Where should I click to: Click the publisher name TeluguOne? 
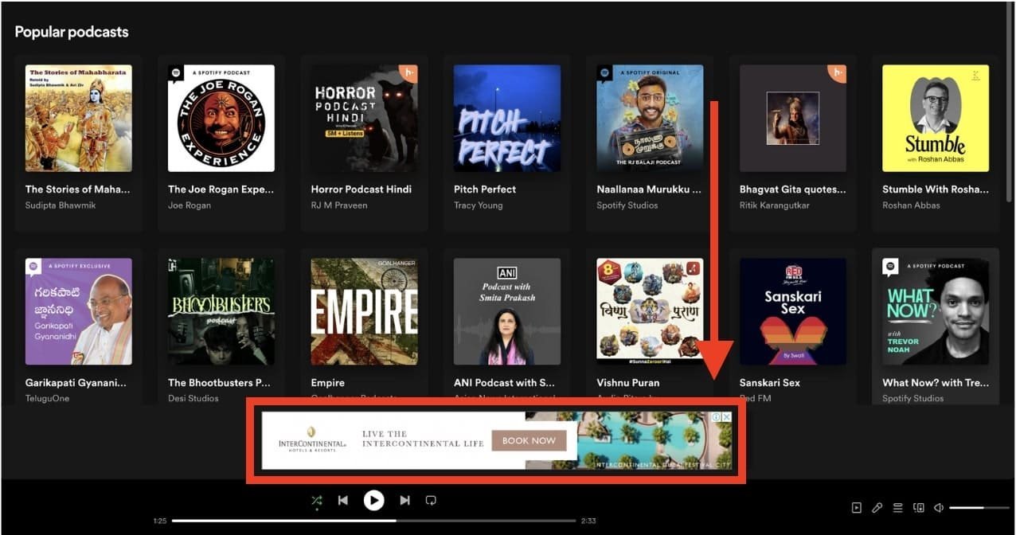(47, 398)
